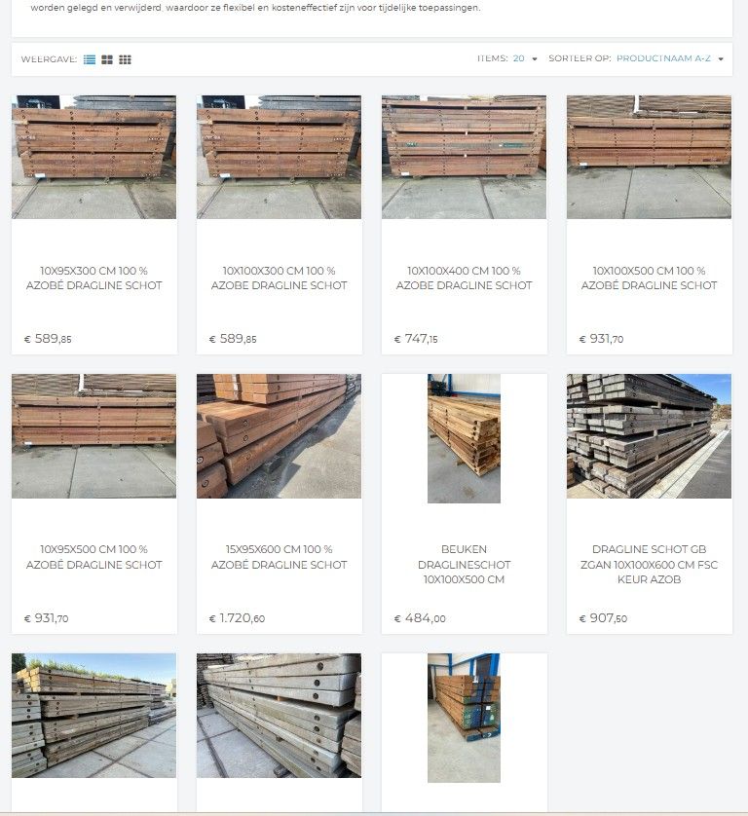
Task: Open 10X95X300 CM Azobé dragline schot link
Action: point(94,278)
